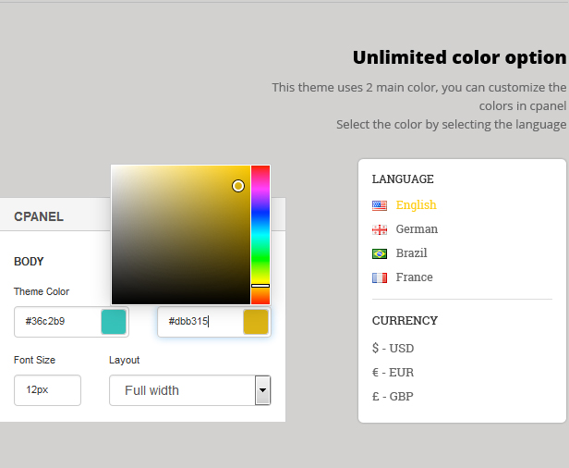The width and height of the screenshot is (569, 468).
Task: Click the teal #36c2b9 color swatch
Action: [114, 322]
